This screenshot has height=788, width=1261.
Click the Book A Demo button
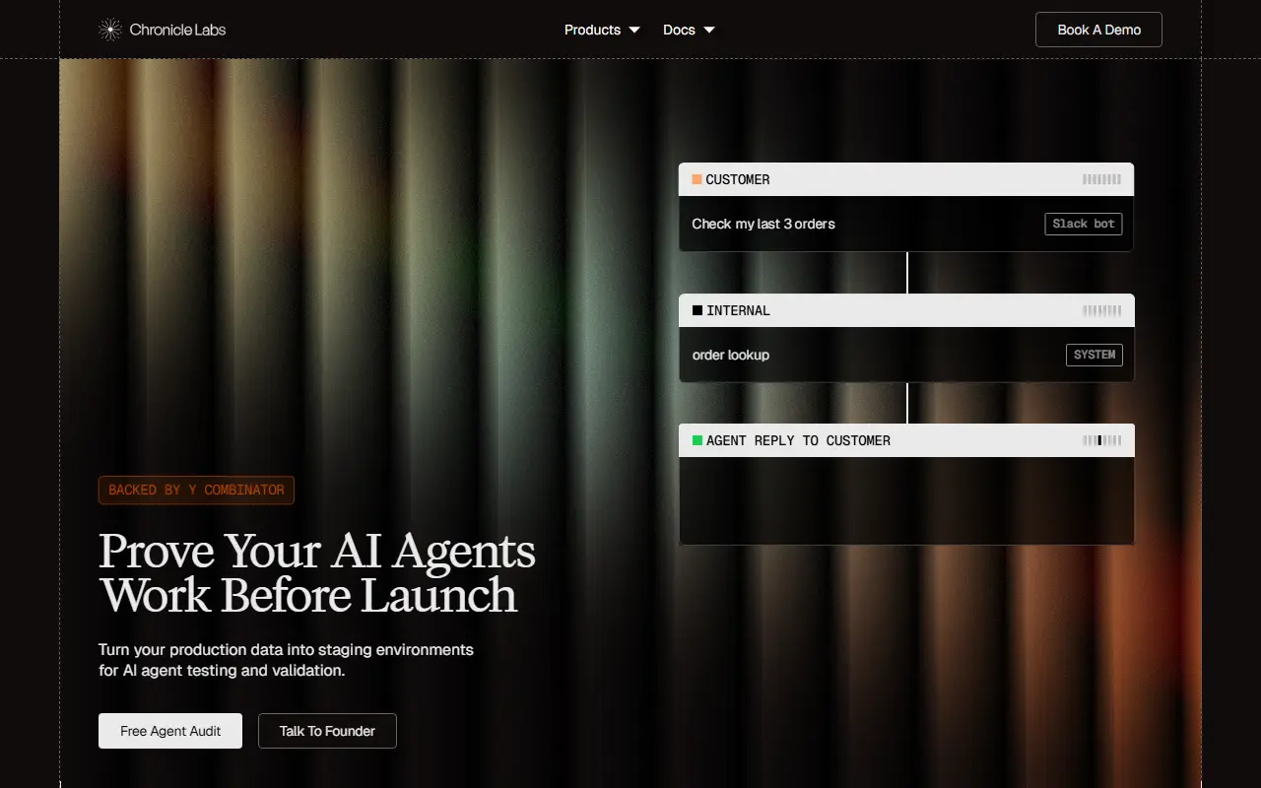(1098, 30)
